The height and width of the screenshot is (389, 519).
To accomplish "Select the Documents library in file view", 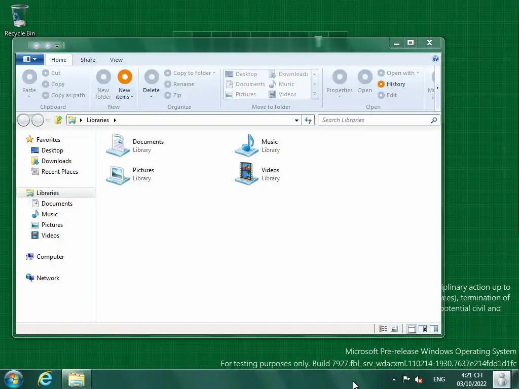I will pyautogui.click(x=135, y=145).
